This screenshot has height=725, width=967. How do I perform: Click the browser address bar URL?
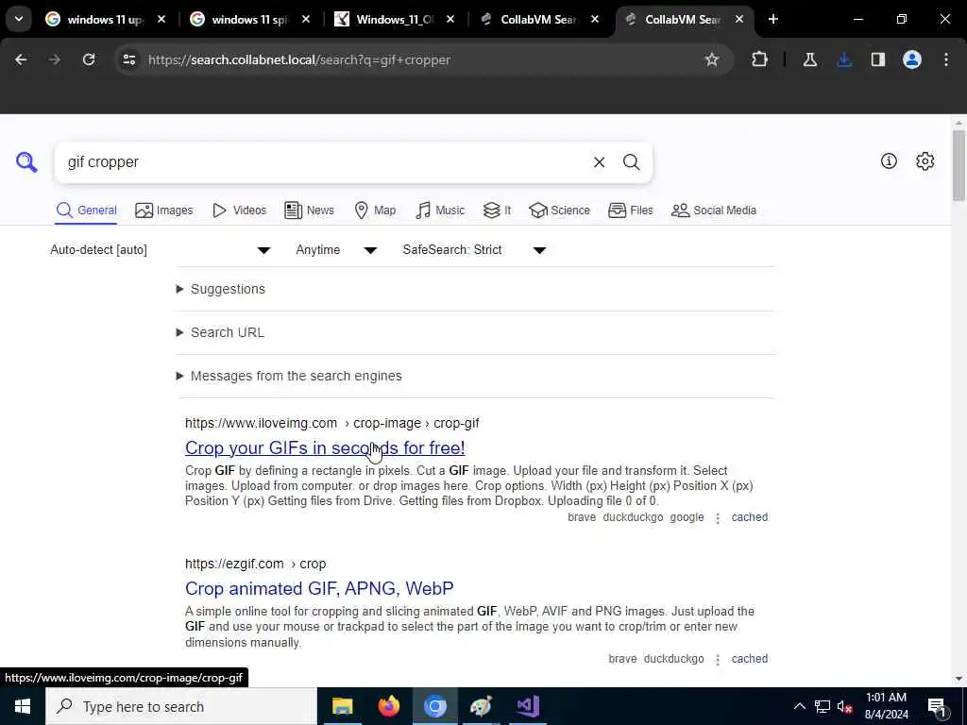coord(299,59)
